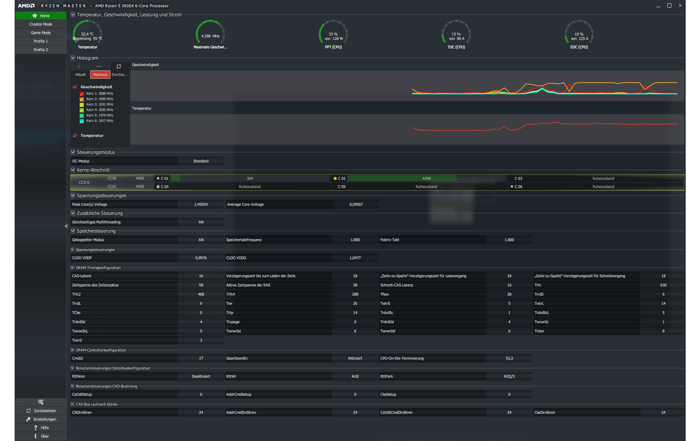The image size is (700, 441).
Task: Select the Aktuell histogram view button
Action: point(80,75)
